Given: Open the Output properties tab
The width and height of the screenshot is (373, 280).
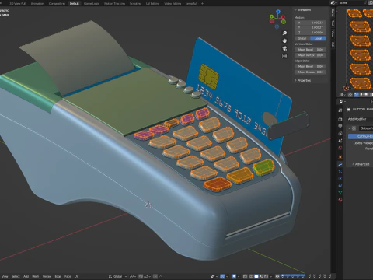Looking at the screenshot, I should tap(340, 126).
